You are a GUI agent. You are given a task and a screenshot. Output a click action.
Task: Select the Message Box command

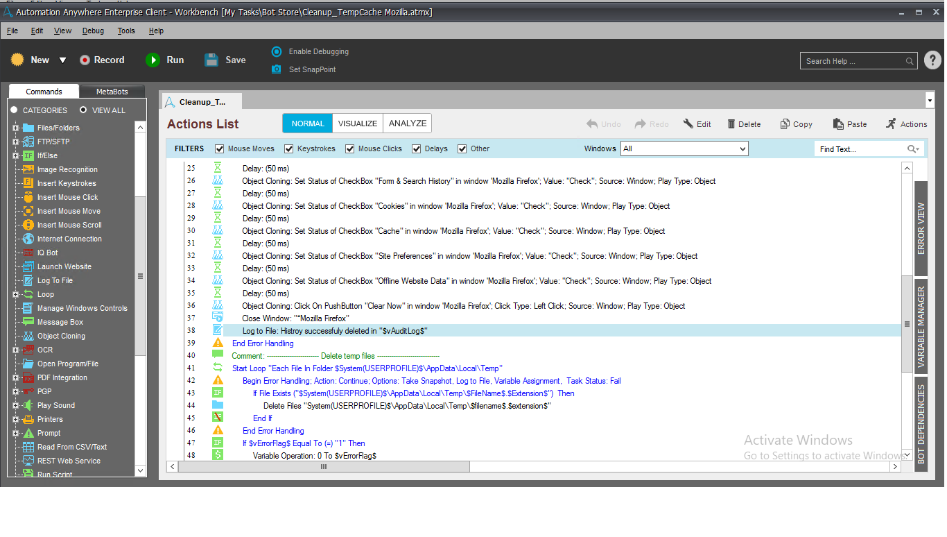[x=60, y=322]
